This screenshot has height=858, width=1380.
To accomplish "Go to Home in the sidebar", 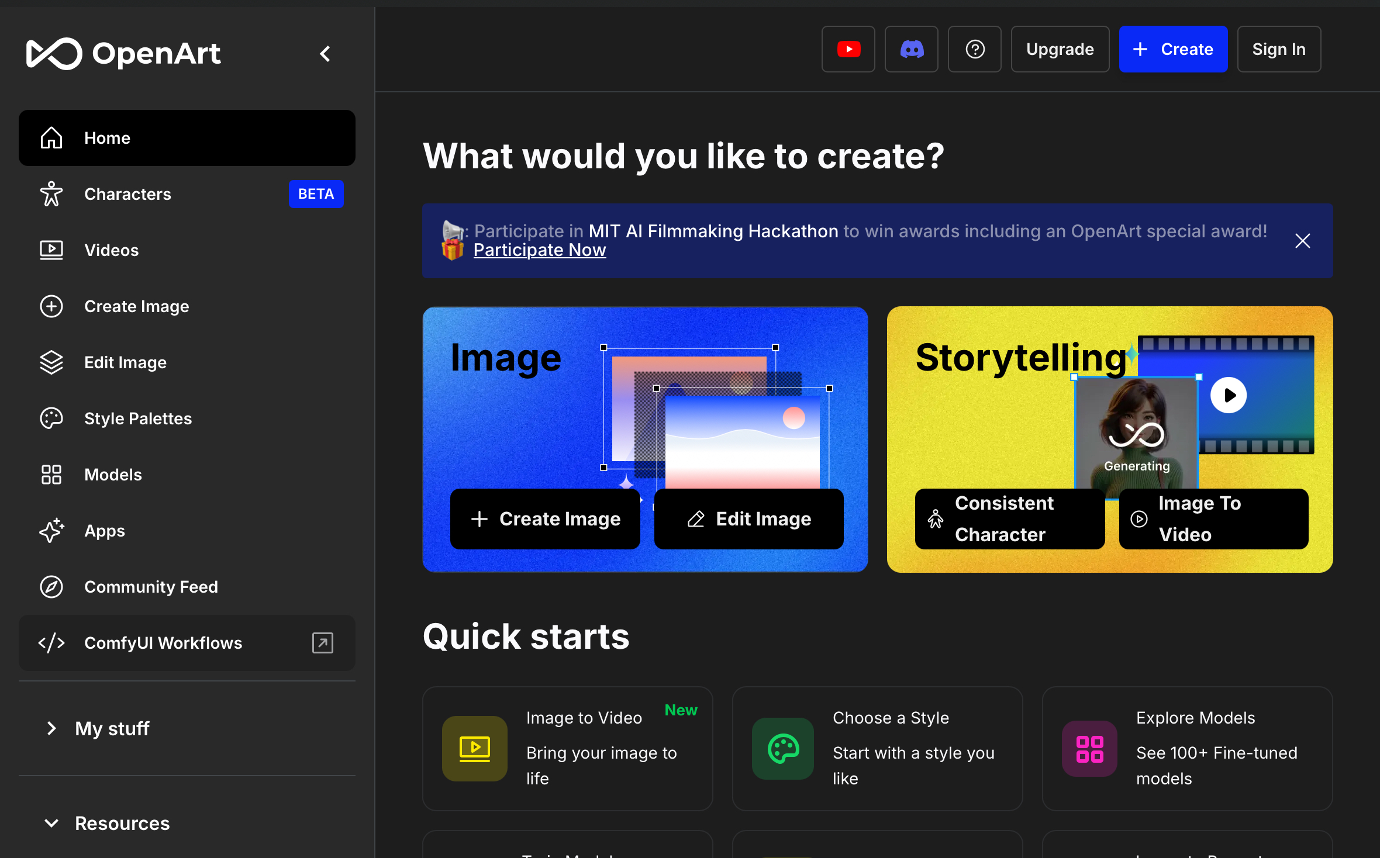I will pos(187,138).
